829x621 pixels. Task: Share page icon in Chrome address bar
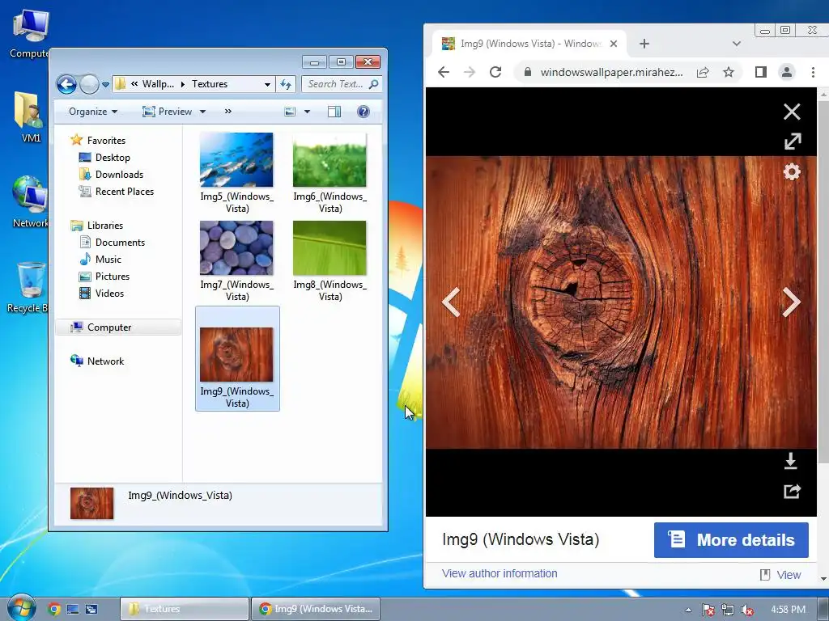702,72
